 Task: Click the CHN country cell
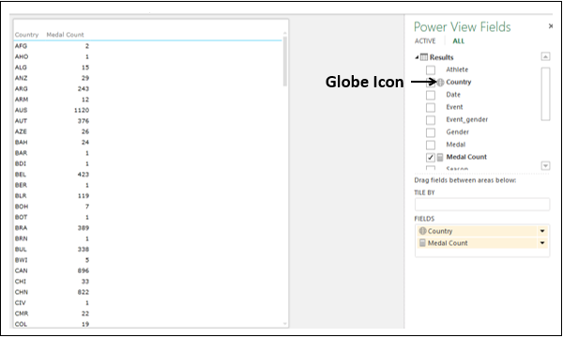click(22, 292)
